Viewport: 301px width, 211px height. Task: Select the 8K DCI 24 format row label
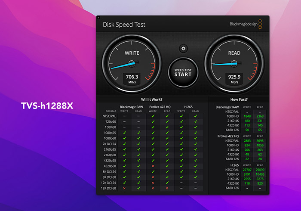pyautogui.click(x=109, y=172)
